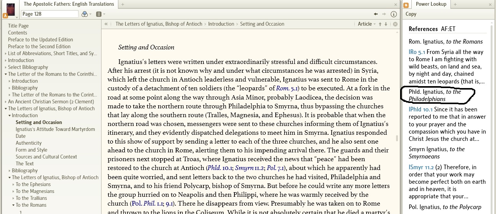Screen dimensions: 496x214
Task: Collapse To the Romans entry
Action: pos(13,205)
